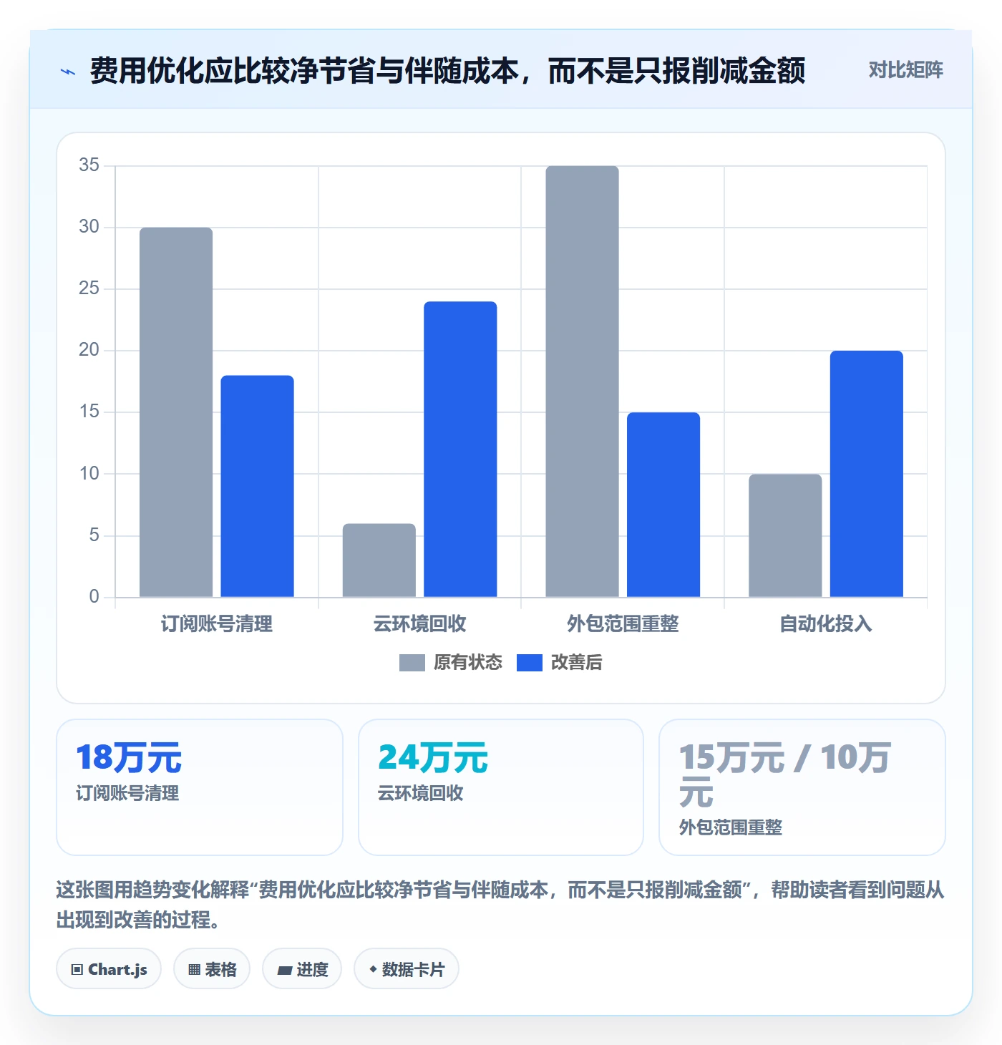Click the 20 tick on the y-axis
Image resolution: width=1002 pixels, height=1045 pixels.
click(89, 350)
